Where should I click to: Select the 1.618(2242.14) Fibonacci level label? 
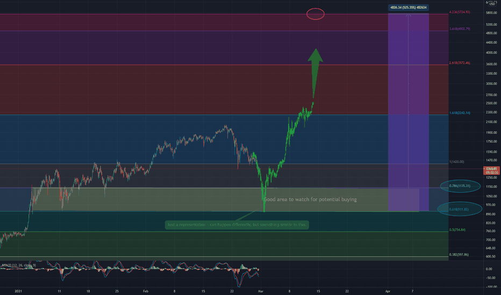(x=460, y=113)
